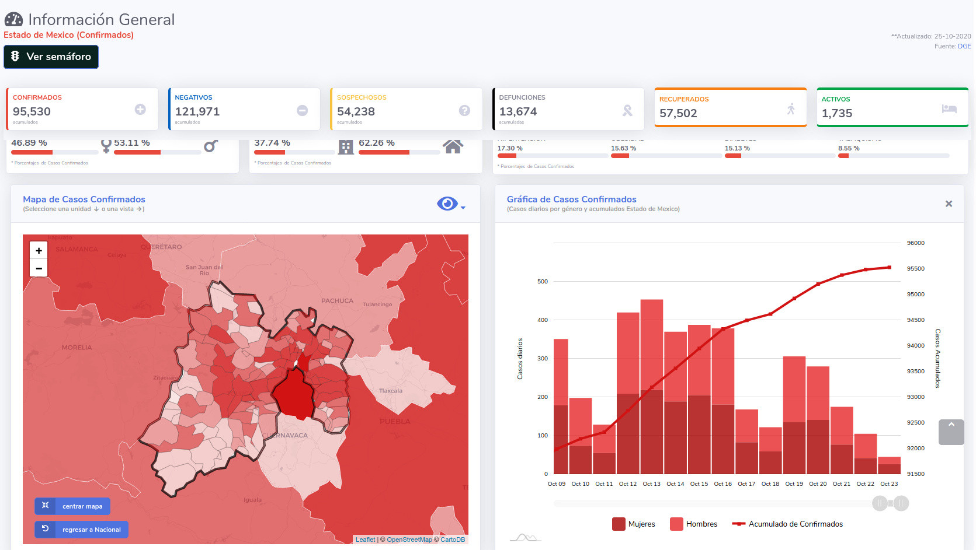This screenshot has width=976, height=550.
Task: Select the Confirmados 95,530 card
Action: coord(82,109)
